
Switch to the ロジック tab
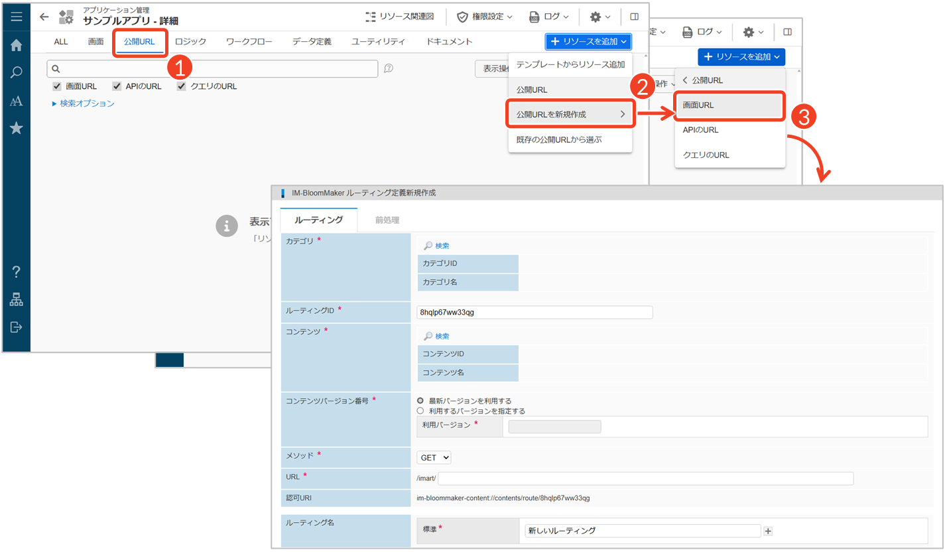pyautogui.click(x=190, y=42)
